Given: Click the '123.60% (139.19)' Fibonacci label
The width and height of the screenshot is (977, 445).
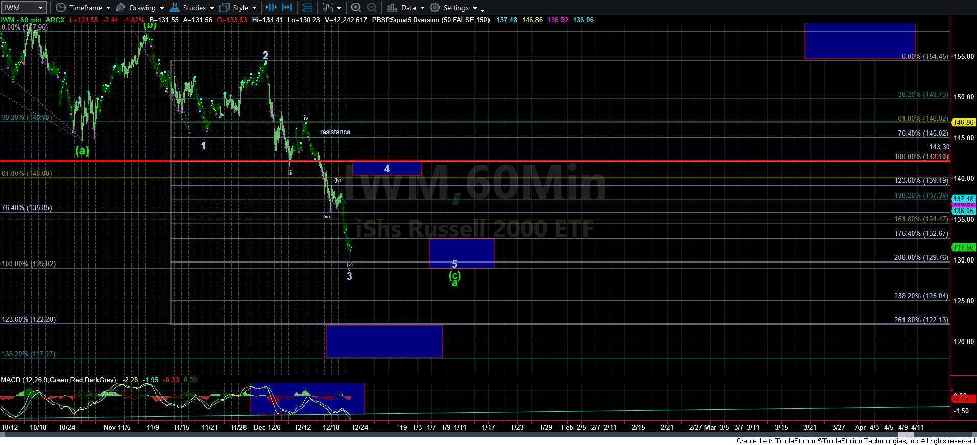Looking at the screenshot, I should click(x=921, y=180).
